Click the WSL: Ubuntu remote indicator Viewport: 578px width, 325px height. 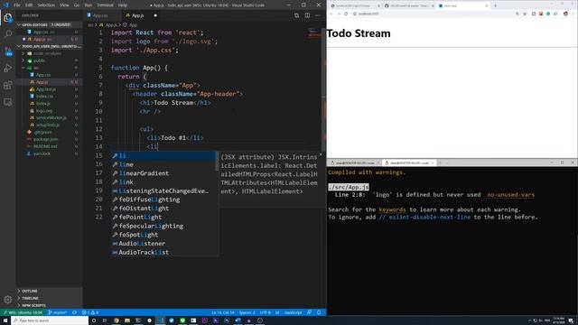23,312
